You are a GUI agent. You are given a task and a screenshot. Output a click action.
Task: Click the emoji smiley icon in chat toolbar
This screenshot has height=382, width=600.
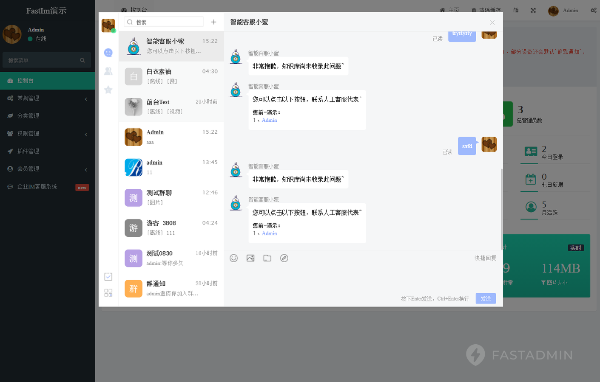pyautogui.click(x=233, y=258)
